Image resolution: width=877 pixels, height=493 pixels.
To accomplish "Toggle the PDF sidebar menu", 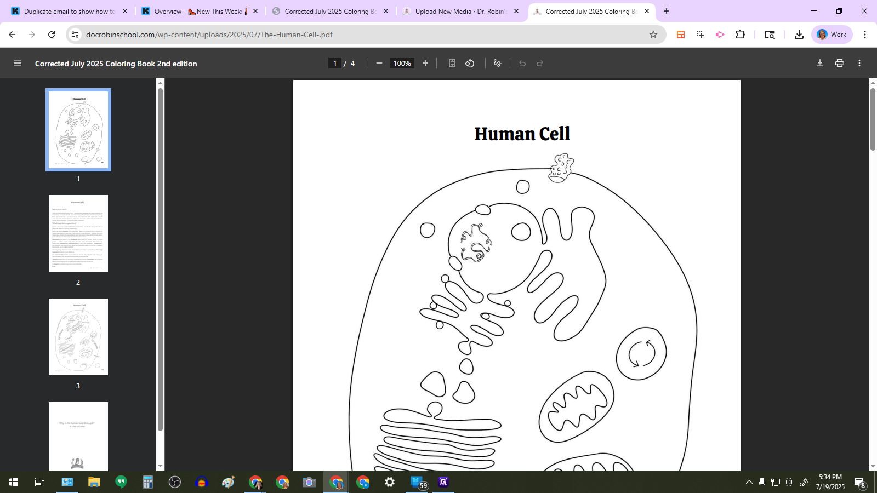I will [18, 64].
